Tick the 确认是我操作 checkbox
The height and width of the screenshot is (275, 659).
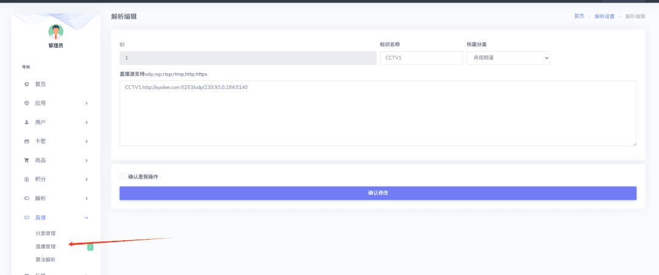(122, 176)
